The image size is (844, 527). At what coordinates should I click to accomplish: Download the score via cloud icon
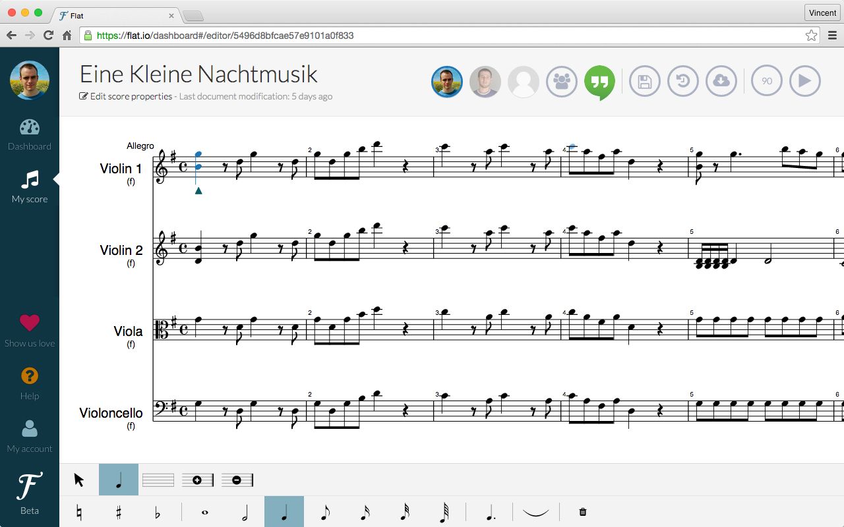pyautogui.click(x=721, y=82)
